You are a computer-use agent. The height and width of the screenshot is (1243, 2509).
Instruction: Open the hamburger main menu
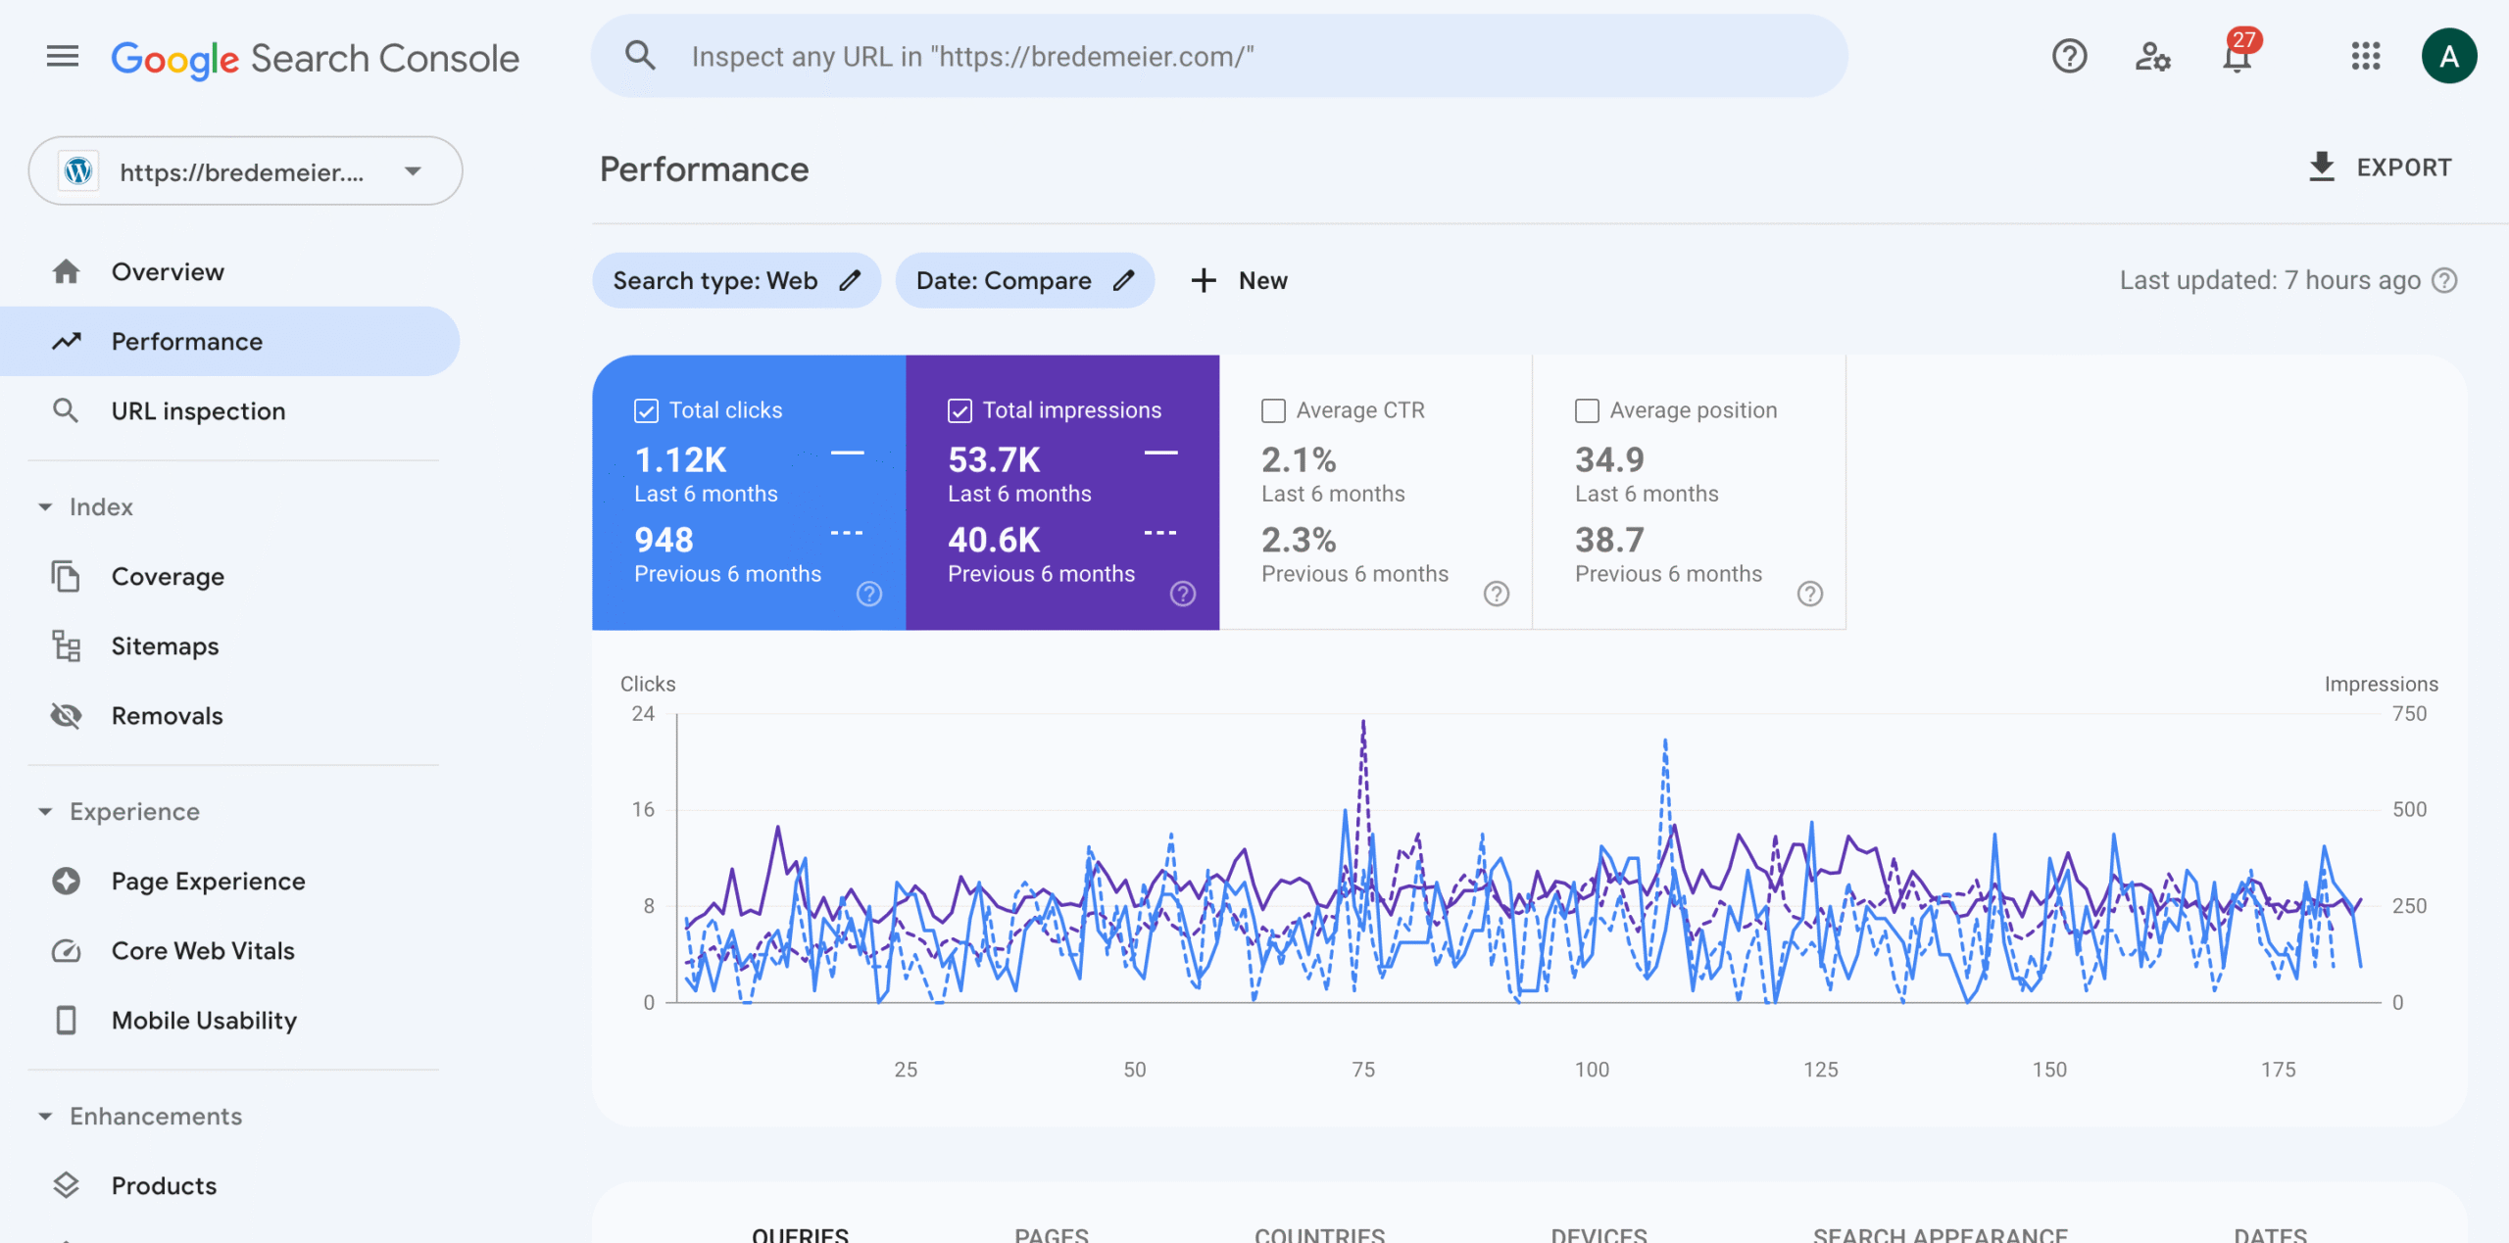click(63, 56)
